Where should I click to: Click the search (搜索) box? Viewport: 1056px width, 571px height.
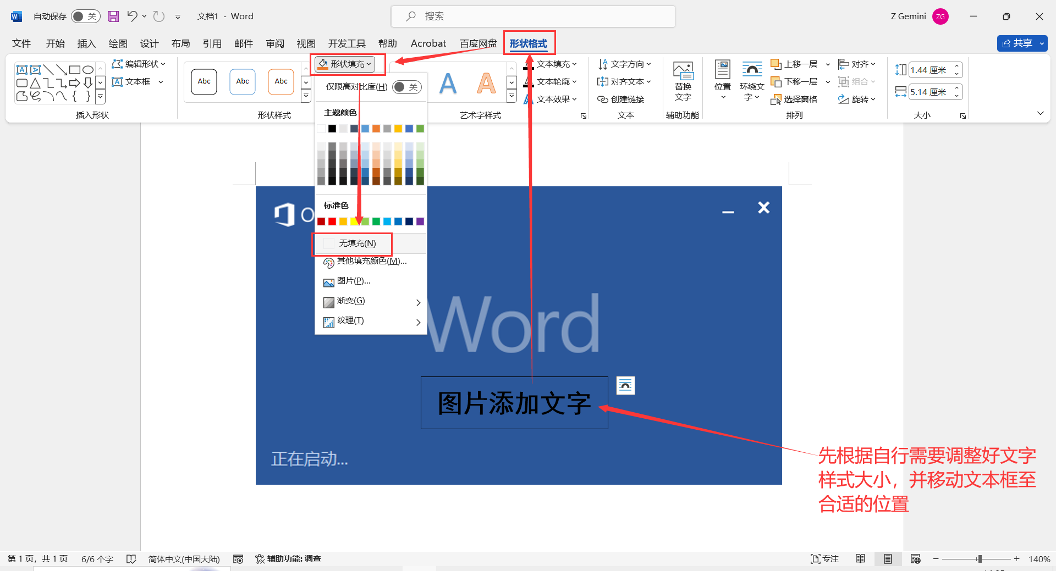533,16
